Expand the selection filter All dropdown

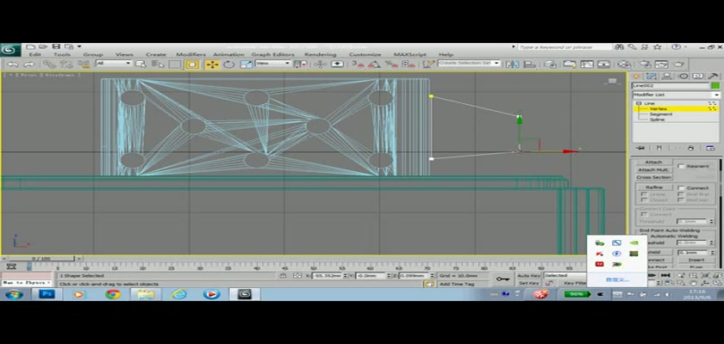click(x=114, y=64)
